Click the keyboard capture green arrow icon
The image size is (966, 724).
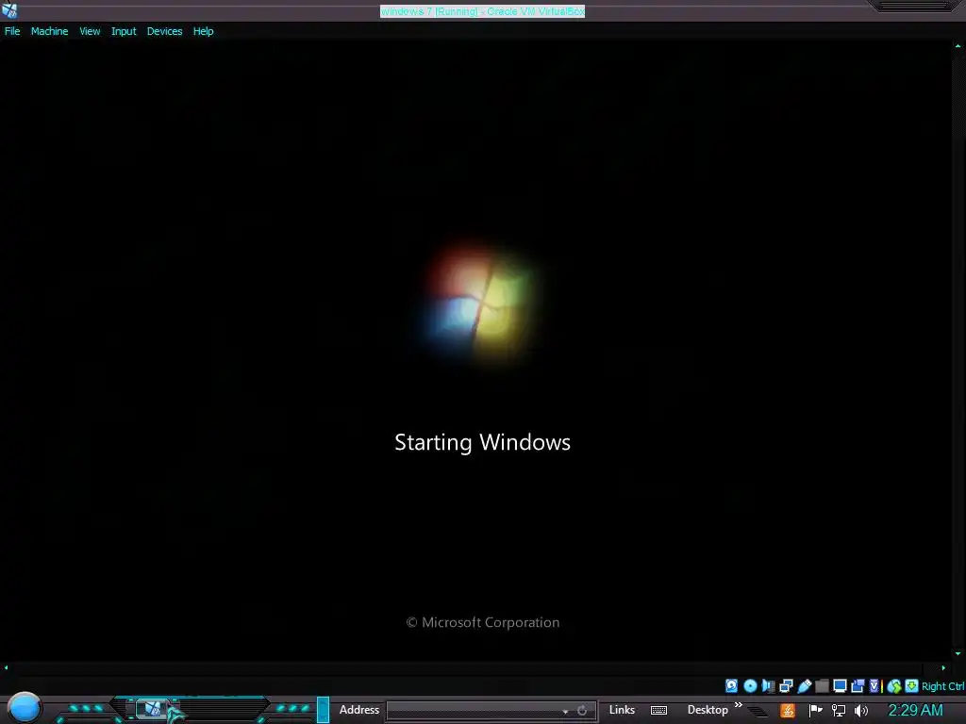pyautogui.click(x=912, y=686)
